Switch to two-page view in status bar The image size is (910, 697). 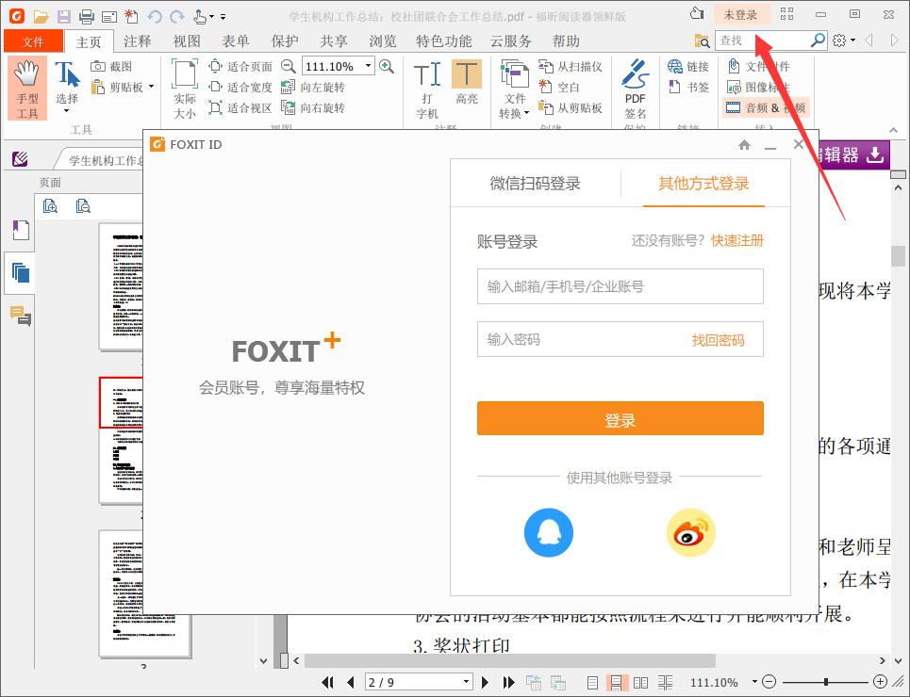[641, 682]
